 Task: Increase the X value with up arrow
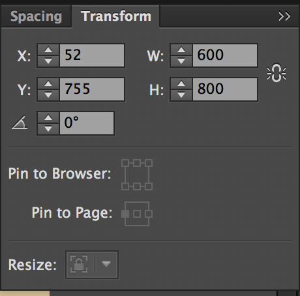(x=48, y=50)
